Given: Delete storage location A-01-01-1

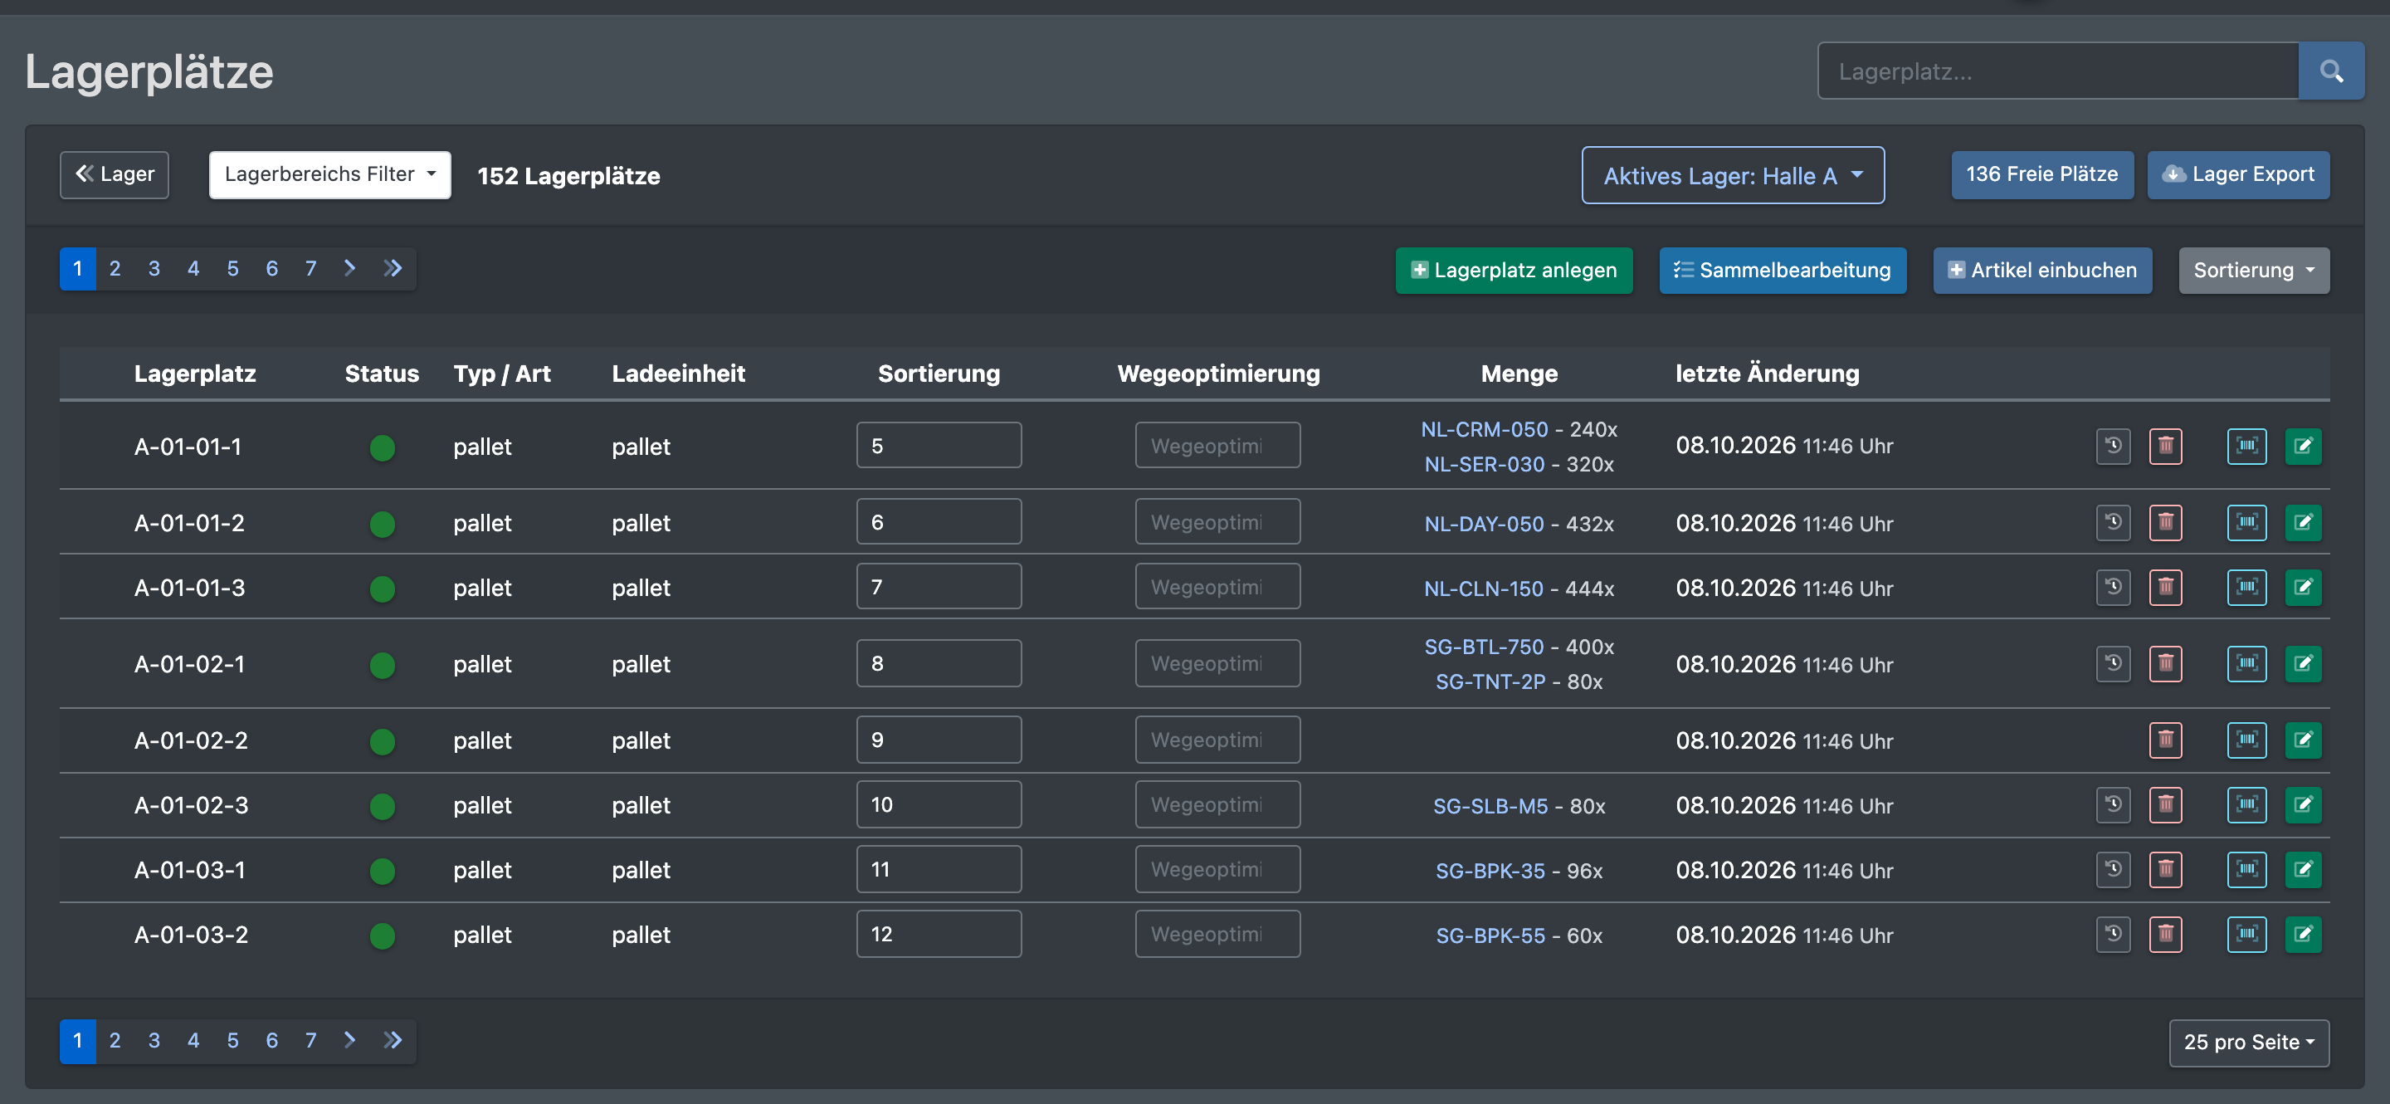Looking at the screenshot, I should point(2165,447).
